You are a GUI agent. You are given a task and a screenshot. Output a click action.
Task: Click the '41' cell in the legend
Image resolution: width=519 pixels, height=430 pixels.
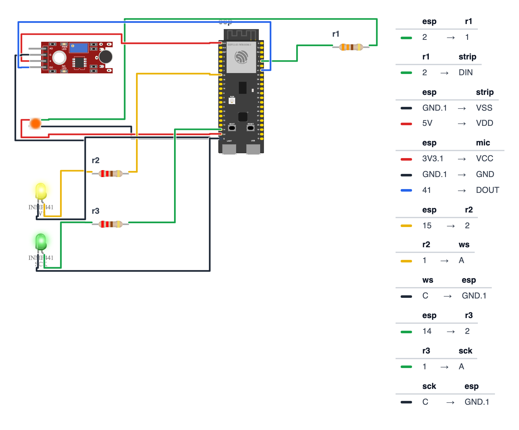coord(427,190)
